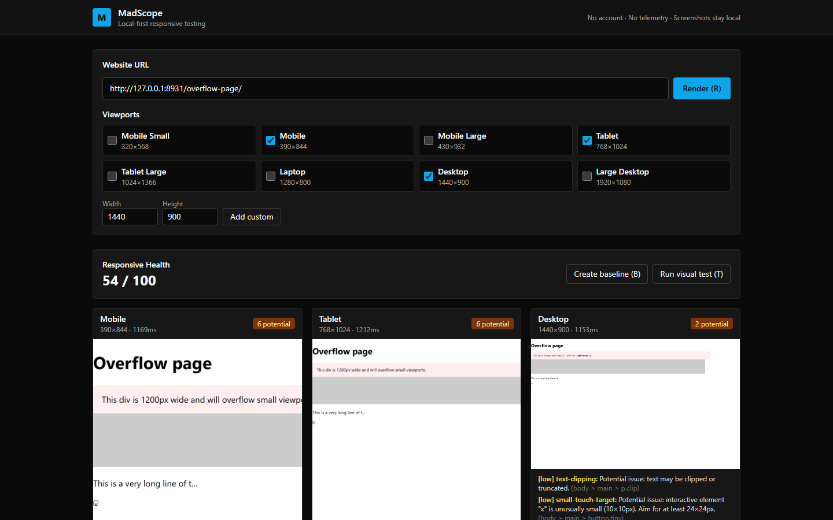Click the Tablet card title

(x=330, y=319)
